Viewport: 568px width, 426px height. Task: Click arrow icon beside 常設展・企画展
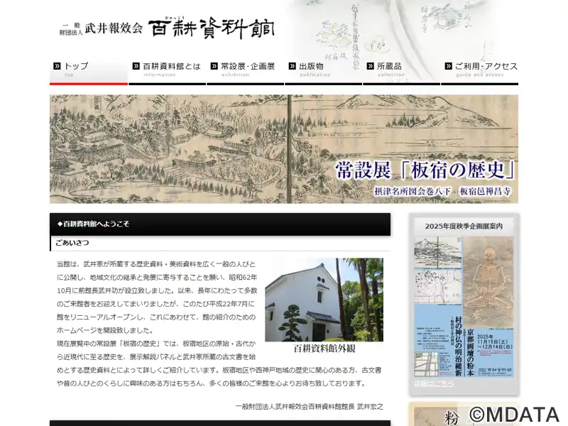[x=214, y=66]
